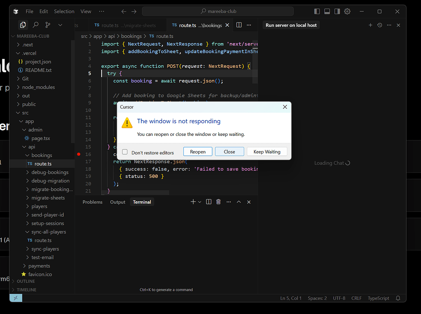Click the Copy/Explorer icon top left

23,25
